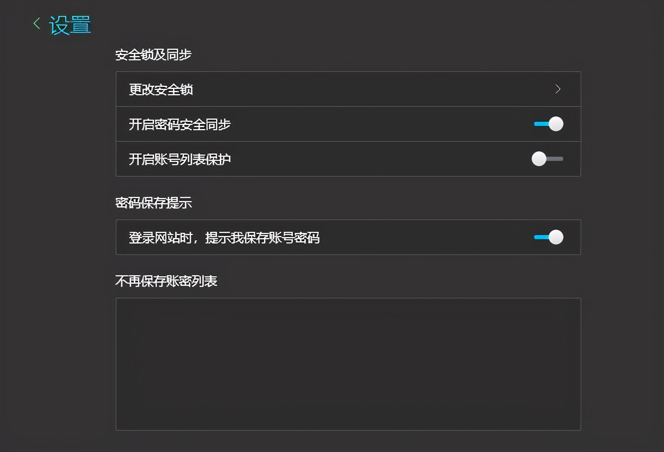Click inside the empty excluded-passwords list area
This screenshot has height=452, width=664.
348,364
